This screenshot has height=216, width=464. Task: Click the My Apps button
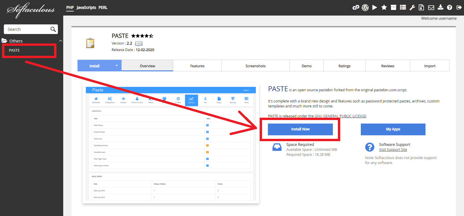pos(393,129)
